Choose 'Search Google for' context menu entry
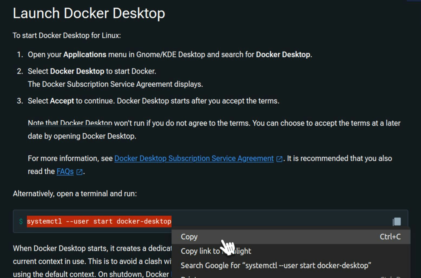 click(x=291, y=265)
